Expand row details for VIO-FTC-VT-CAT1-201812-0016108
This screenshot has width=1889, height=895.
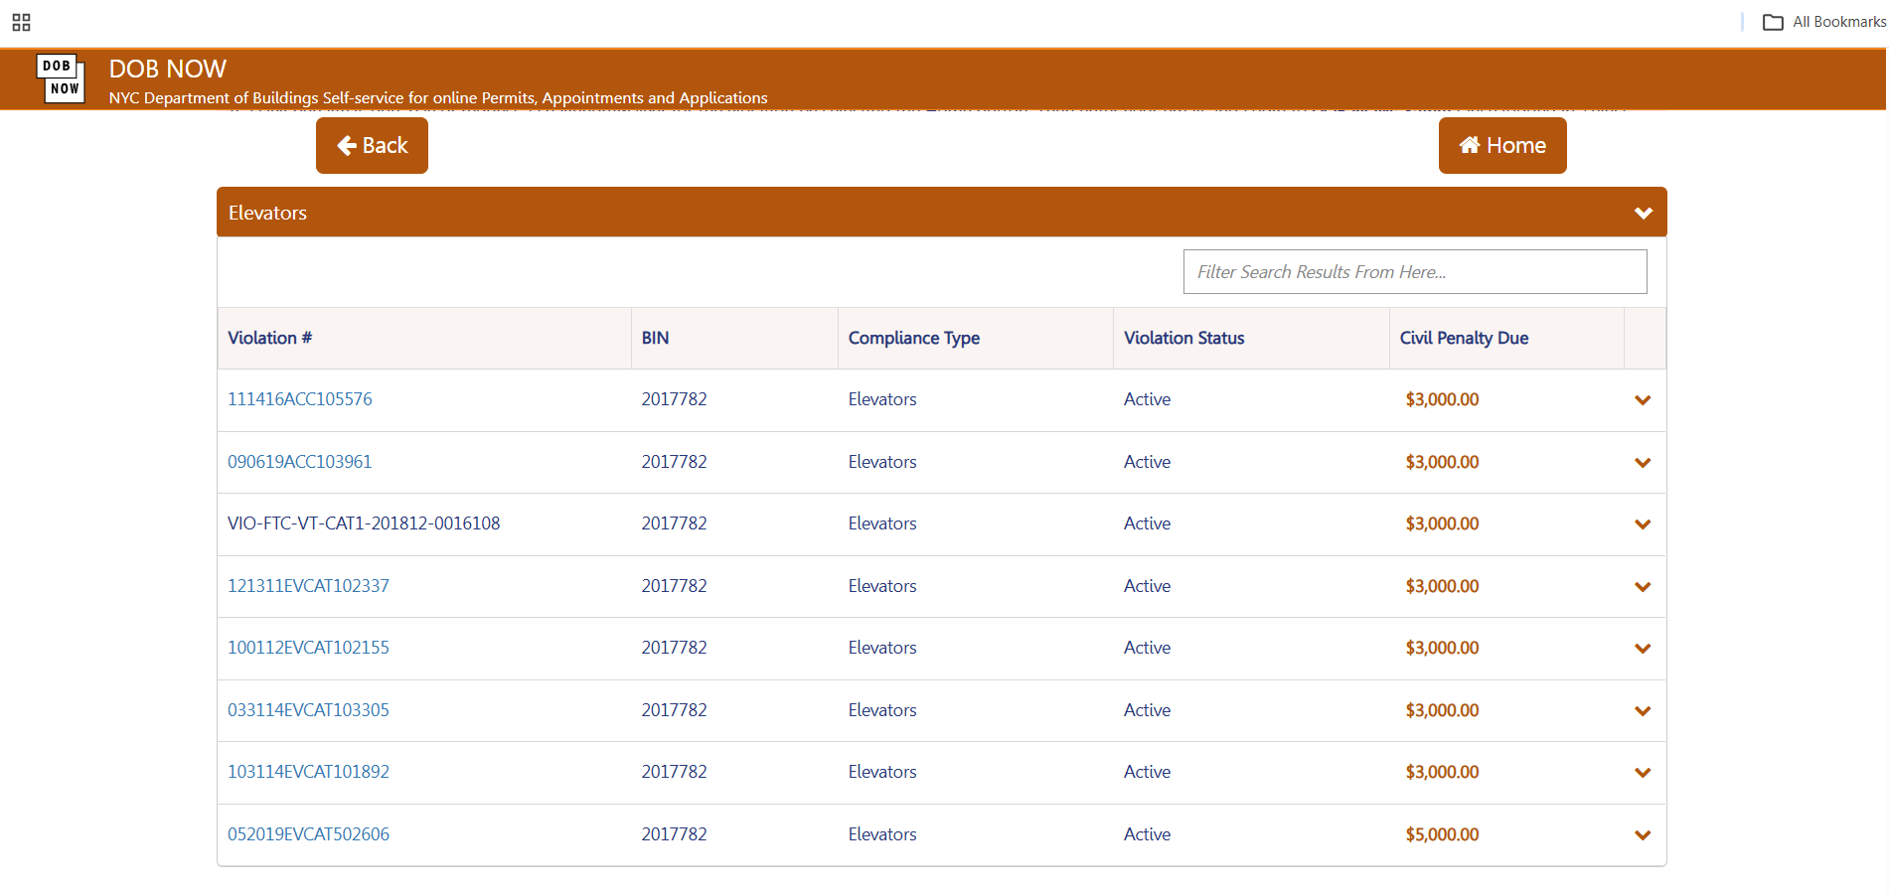(1643, 524)
